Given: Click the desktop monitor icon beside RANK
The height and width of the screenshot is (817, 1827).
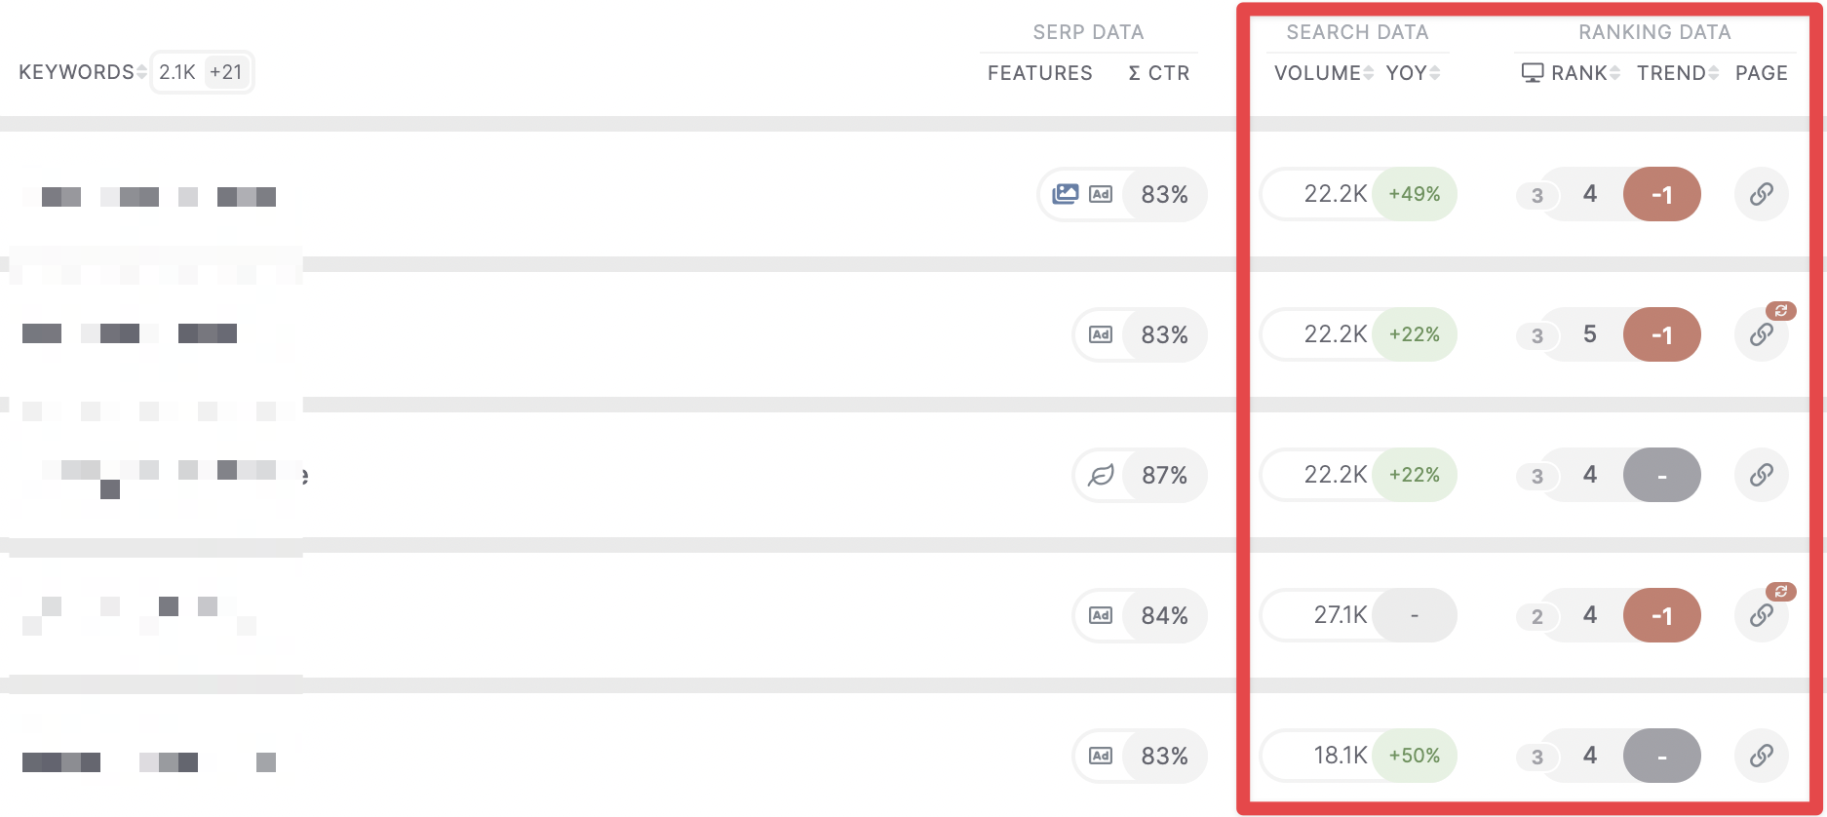Looking at the screenshot, I should click(1533, 73).
